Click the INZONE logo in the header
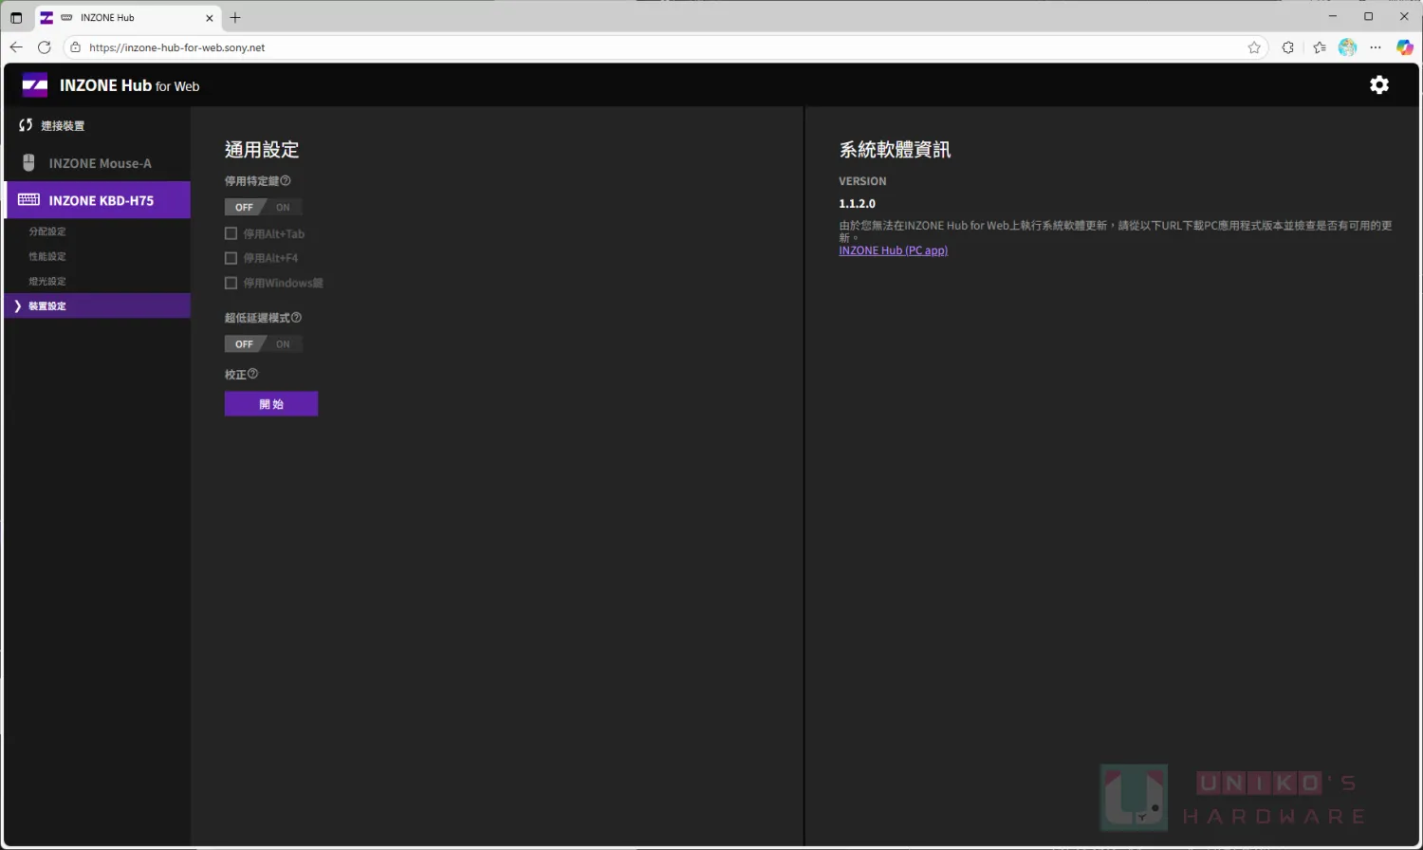This screenshot has height=850, width=1423. tap(35, 85)
